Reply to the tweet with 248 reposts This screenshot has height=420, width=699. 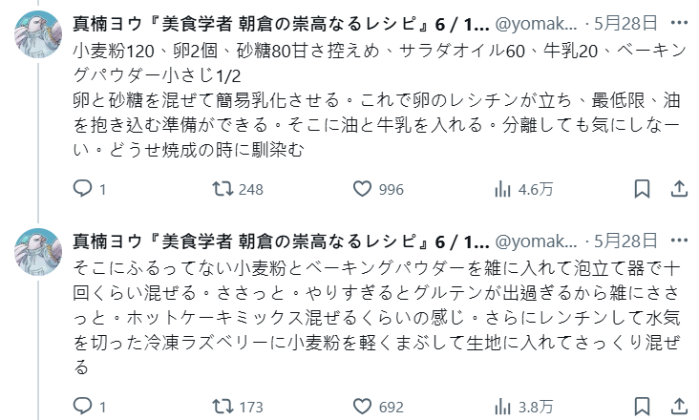pos(83,189)
